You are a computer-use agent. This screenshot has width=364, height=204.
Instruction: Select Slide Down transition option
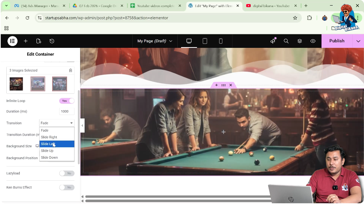pos(49,158)
